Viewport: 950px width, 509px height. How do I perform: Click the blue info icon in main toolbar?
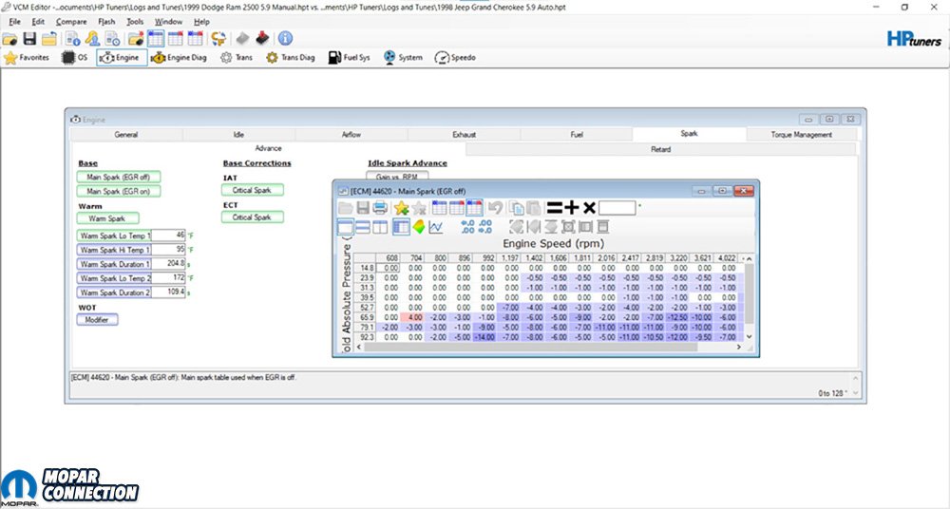285,39
